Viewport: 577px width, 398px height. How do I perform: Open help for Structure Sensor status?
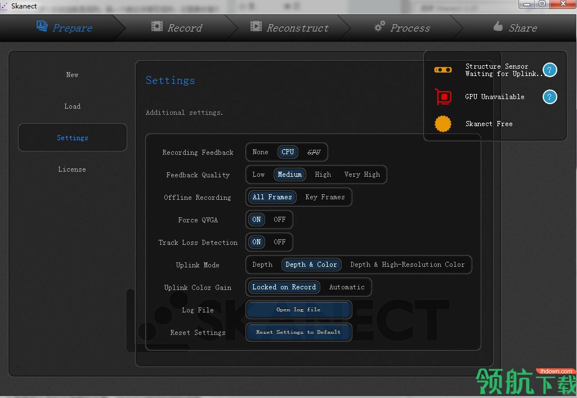pyautogui.click(x=549, y=70)
